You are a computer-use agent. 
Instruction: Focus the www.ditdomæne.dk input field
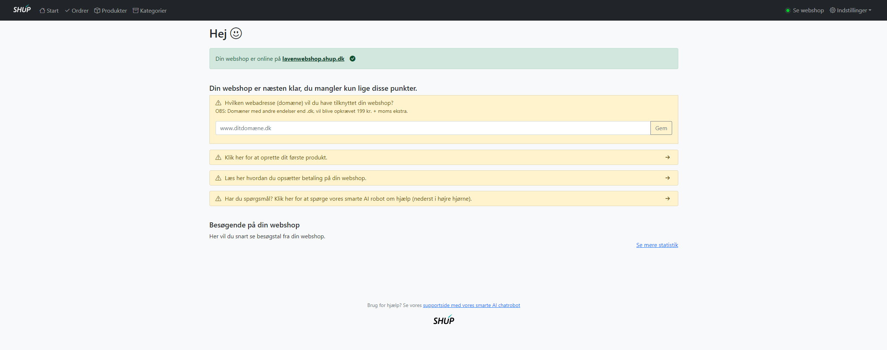coord(433,128)
